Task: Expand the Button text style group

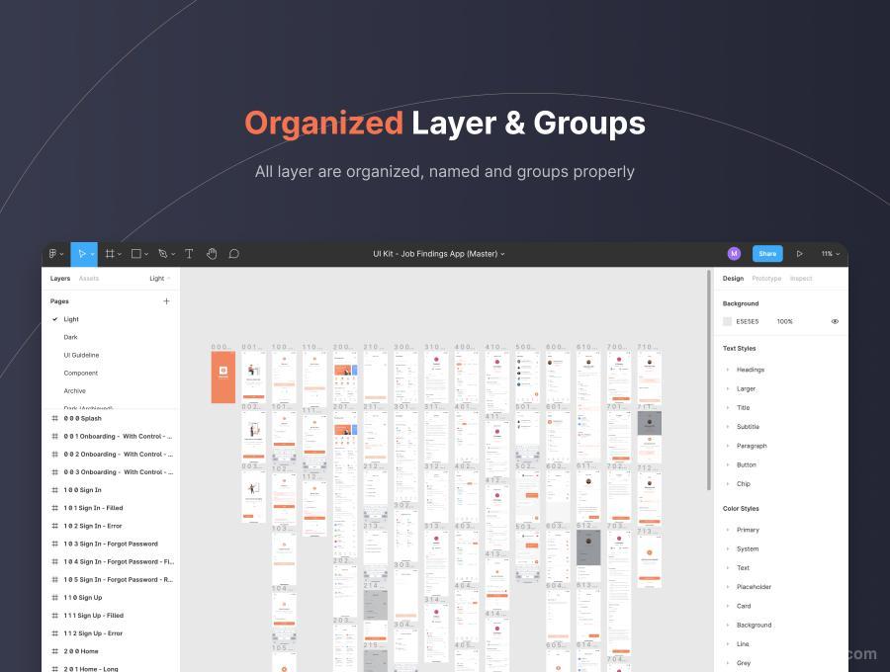Action: pos(728,465)
